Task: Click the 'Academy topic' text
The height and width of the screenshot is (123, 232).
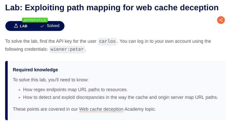Action: pos(140,109)
